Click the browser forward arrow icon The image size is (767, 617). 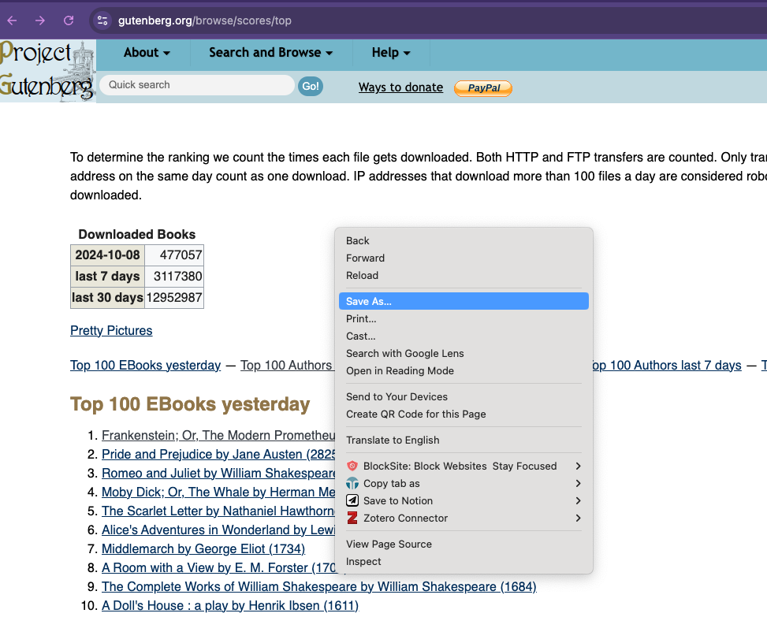coord(40,20)
